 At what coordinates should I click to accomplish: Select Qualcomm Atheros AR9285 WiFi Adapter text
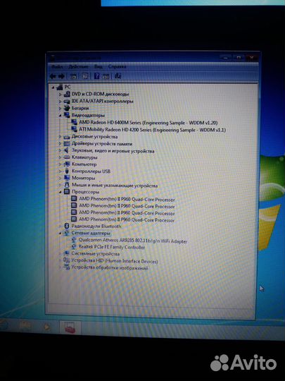tap(133, 241)
